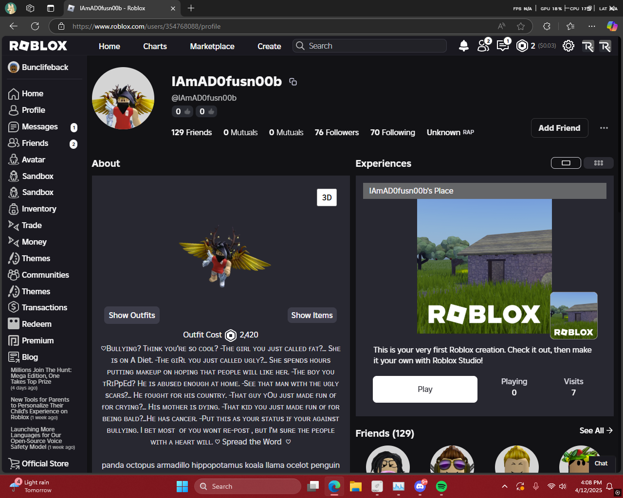623x498 pixels.
Task: Open Millions Join The Hunt blog post
Action: point(41,379)
